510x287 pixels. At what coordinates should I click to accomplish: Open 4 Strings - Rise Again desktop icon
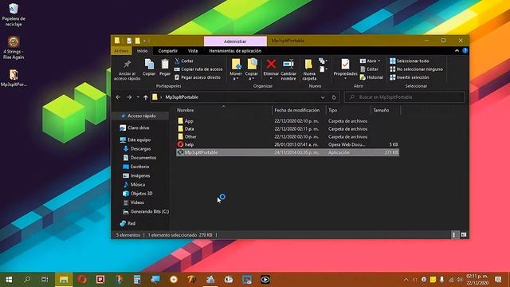[x=14, y=48]
